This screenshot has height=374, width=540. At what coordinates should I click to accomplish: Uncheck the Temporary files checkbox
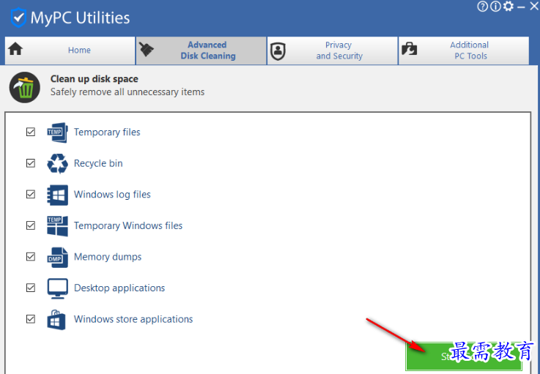(31, 132)
